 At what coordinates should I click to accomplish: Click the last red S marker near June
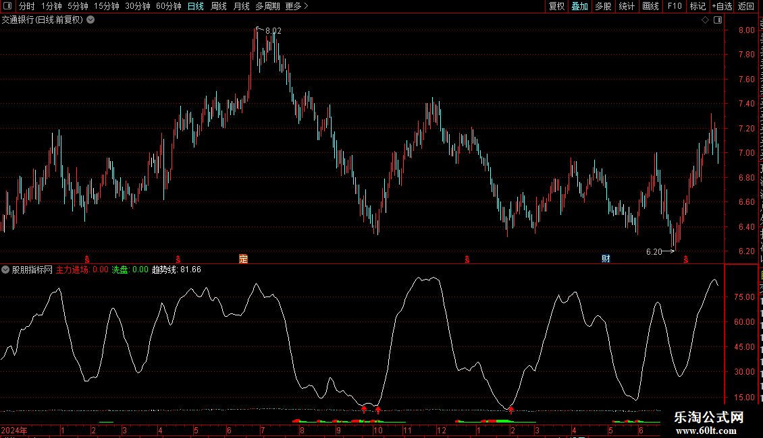click(x=685, y=260)
